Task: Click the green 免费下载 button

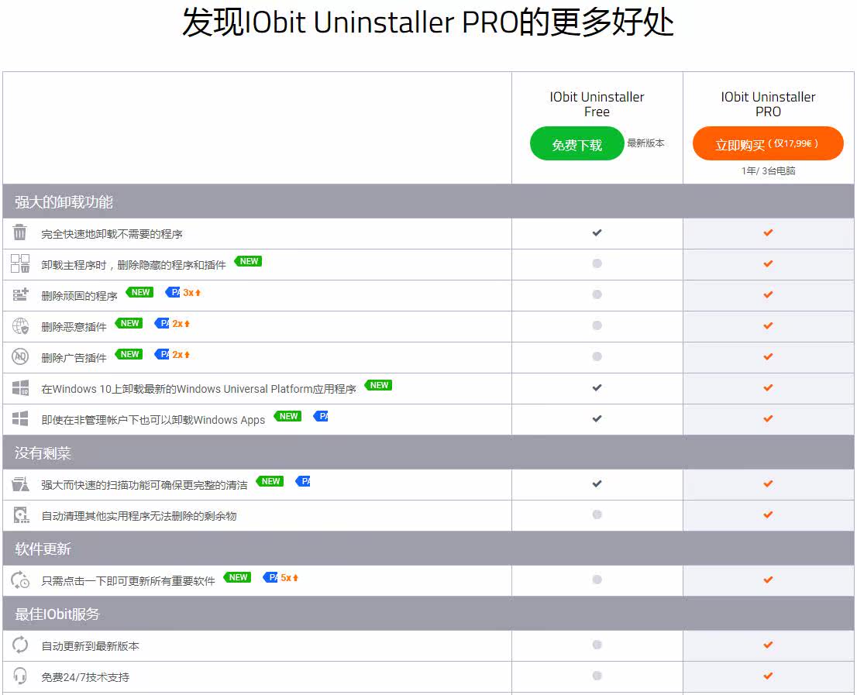Action: point(576,143)
